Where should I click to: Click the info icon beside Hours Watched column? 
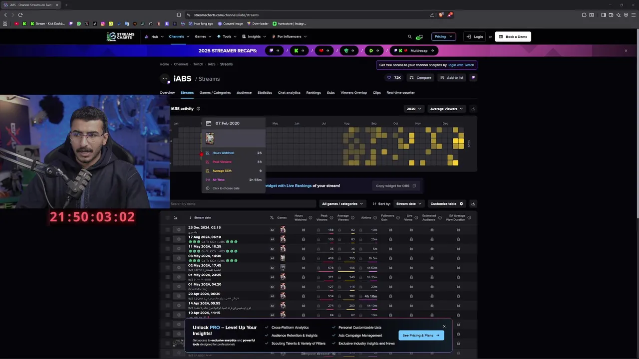coord(311,218)
